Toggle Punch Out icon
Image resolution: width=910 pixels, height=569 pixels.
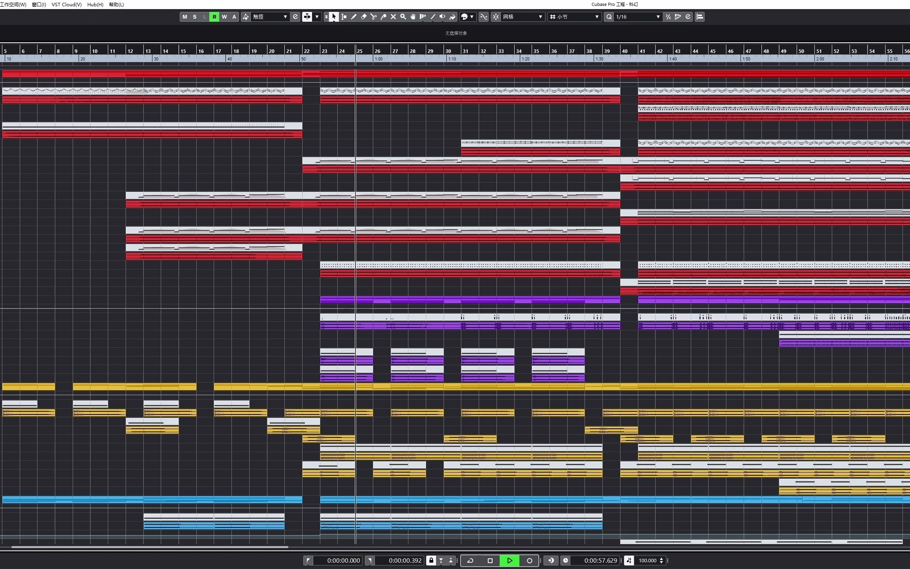(451, 560)
